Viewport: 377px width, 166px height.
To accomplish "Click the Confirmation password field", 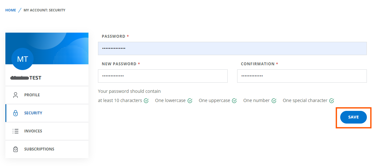I will coord(302,76).
